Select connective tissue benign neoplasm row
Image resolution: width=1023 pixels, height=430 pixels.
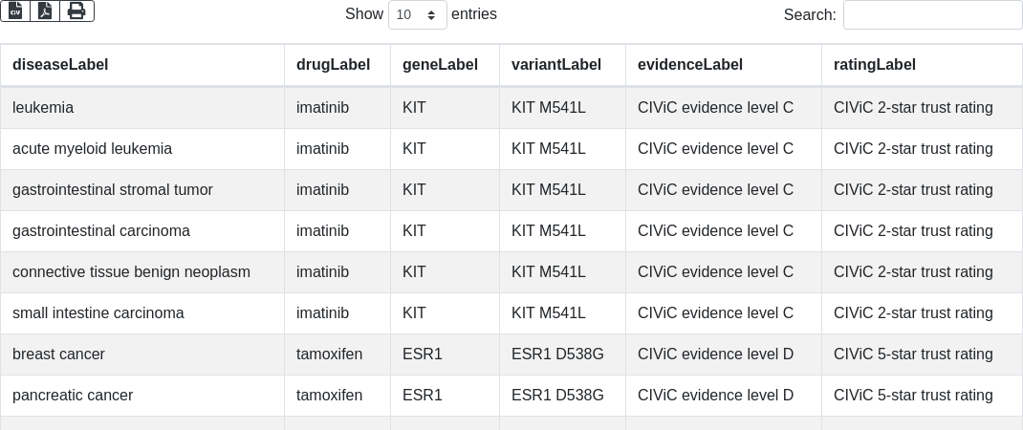131,272
